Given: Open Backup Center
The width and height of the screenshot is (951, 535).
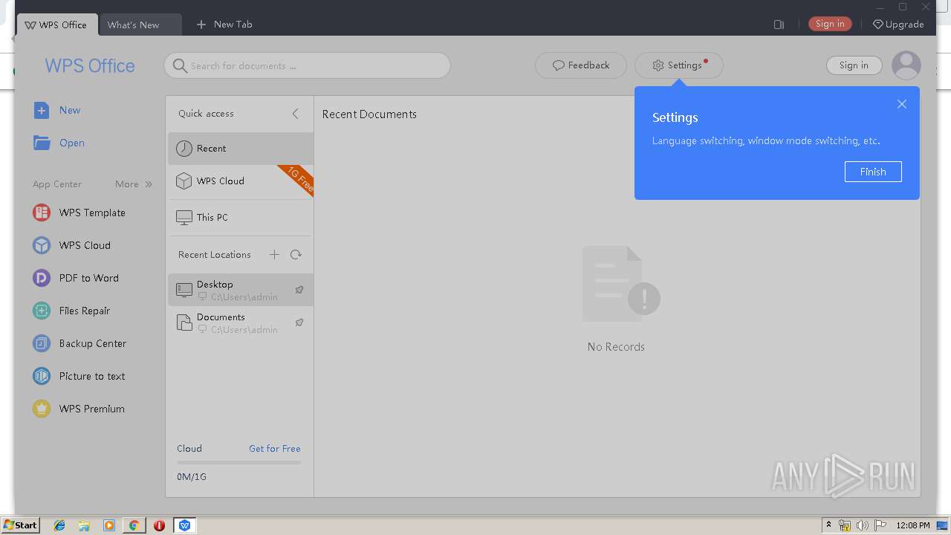Looking at the screenshot, I should click(x=79, y=343).
